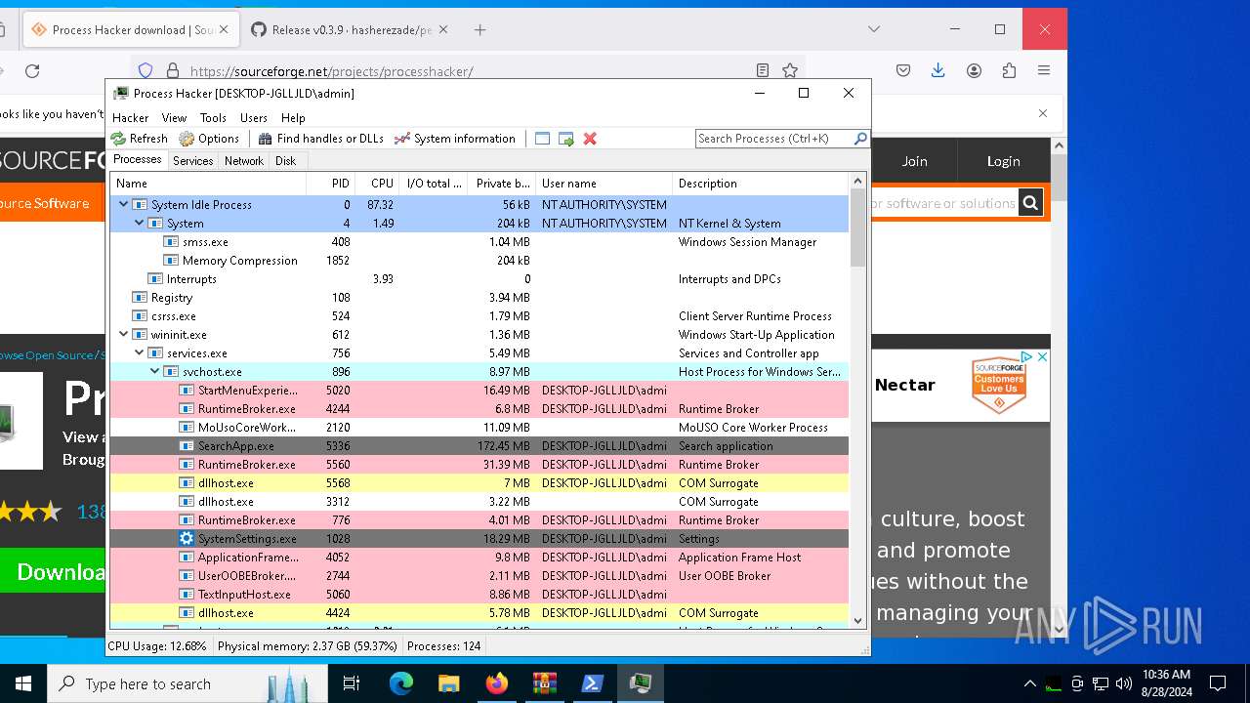This screenshot has width=1250, height=703.
Task: Open File Explorer from the taskbar
Action: coord(449,683)
